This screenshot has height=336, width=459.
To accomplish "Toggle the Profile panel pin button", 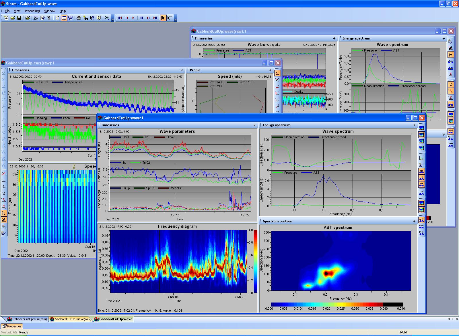I will click(x=270, y=70).
